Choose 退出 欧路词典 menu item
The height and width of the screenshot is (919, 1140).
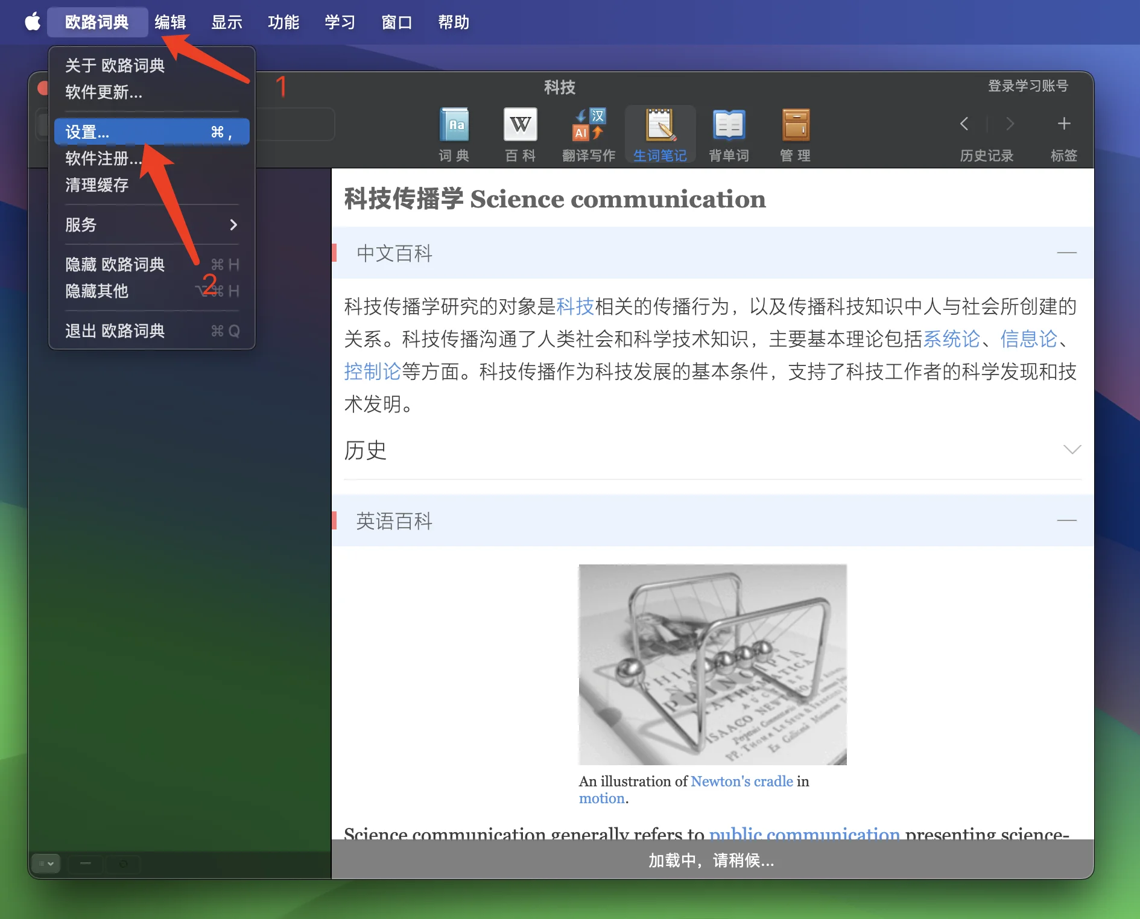click(x=152, y=331)
